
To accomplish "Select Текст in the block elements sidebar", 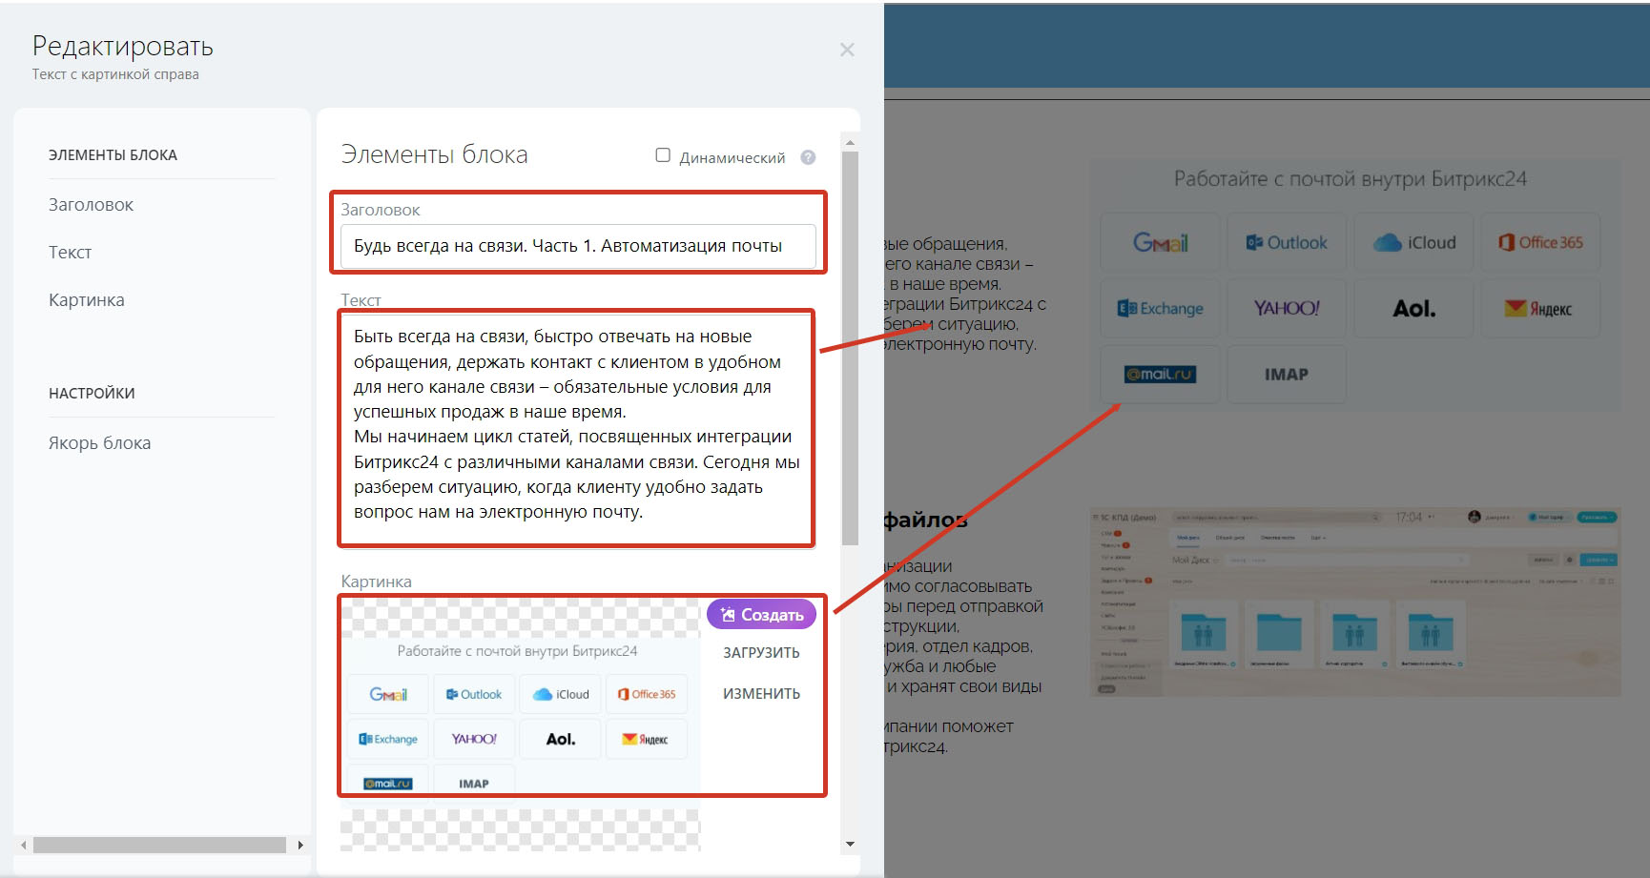I will click(70, 253).
